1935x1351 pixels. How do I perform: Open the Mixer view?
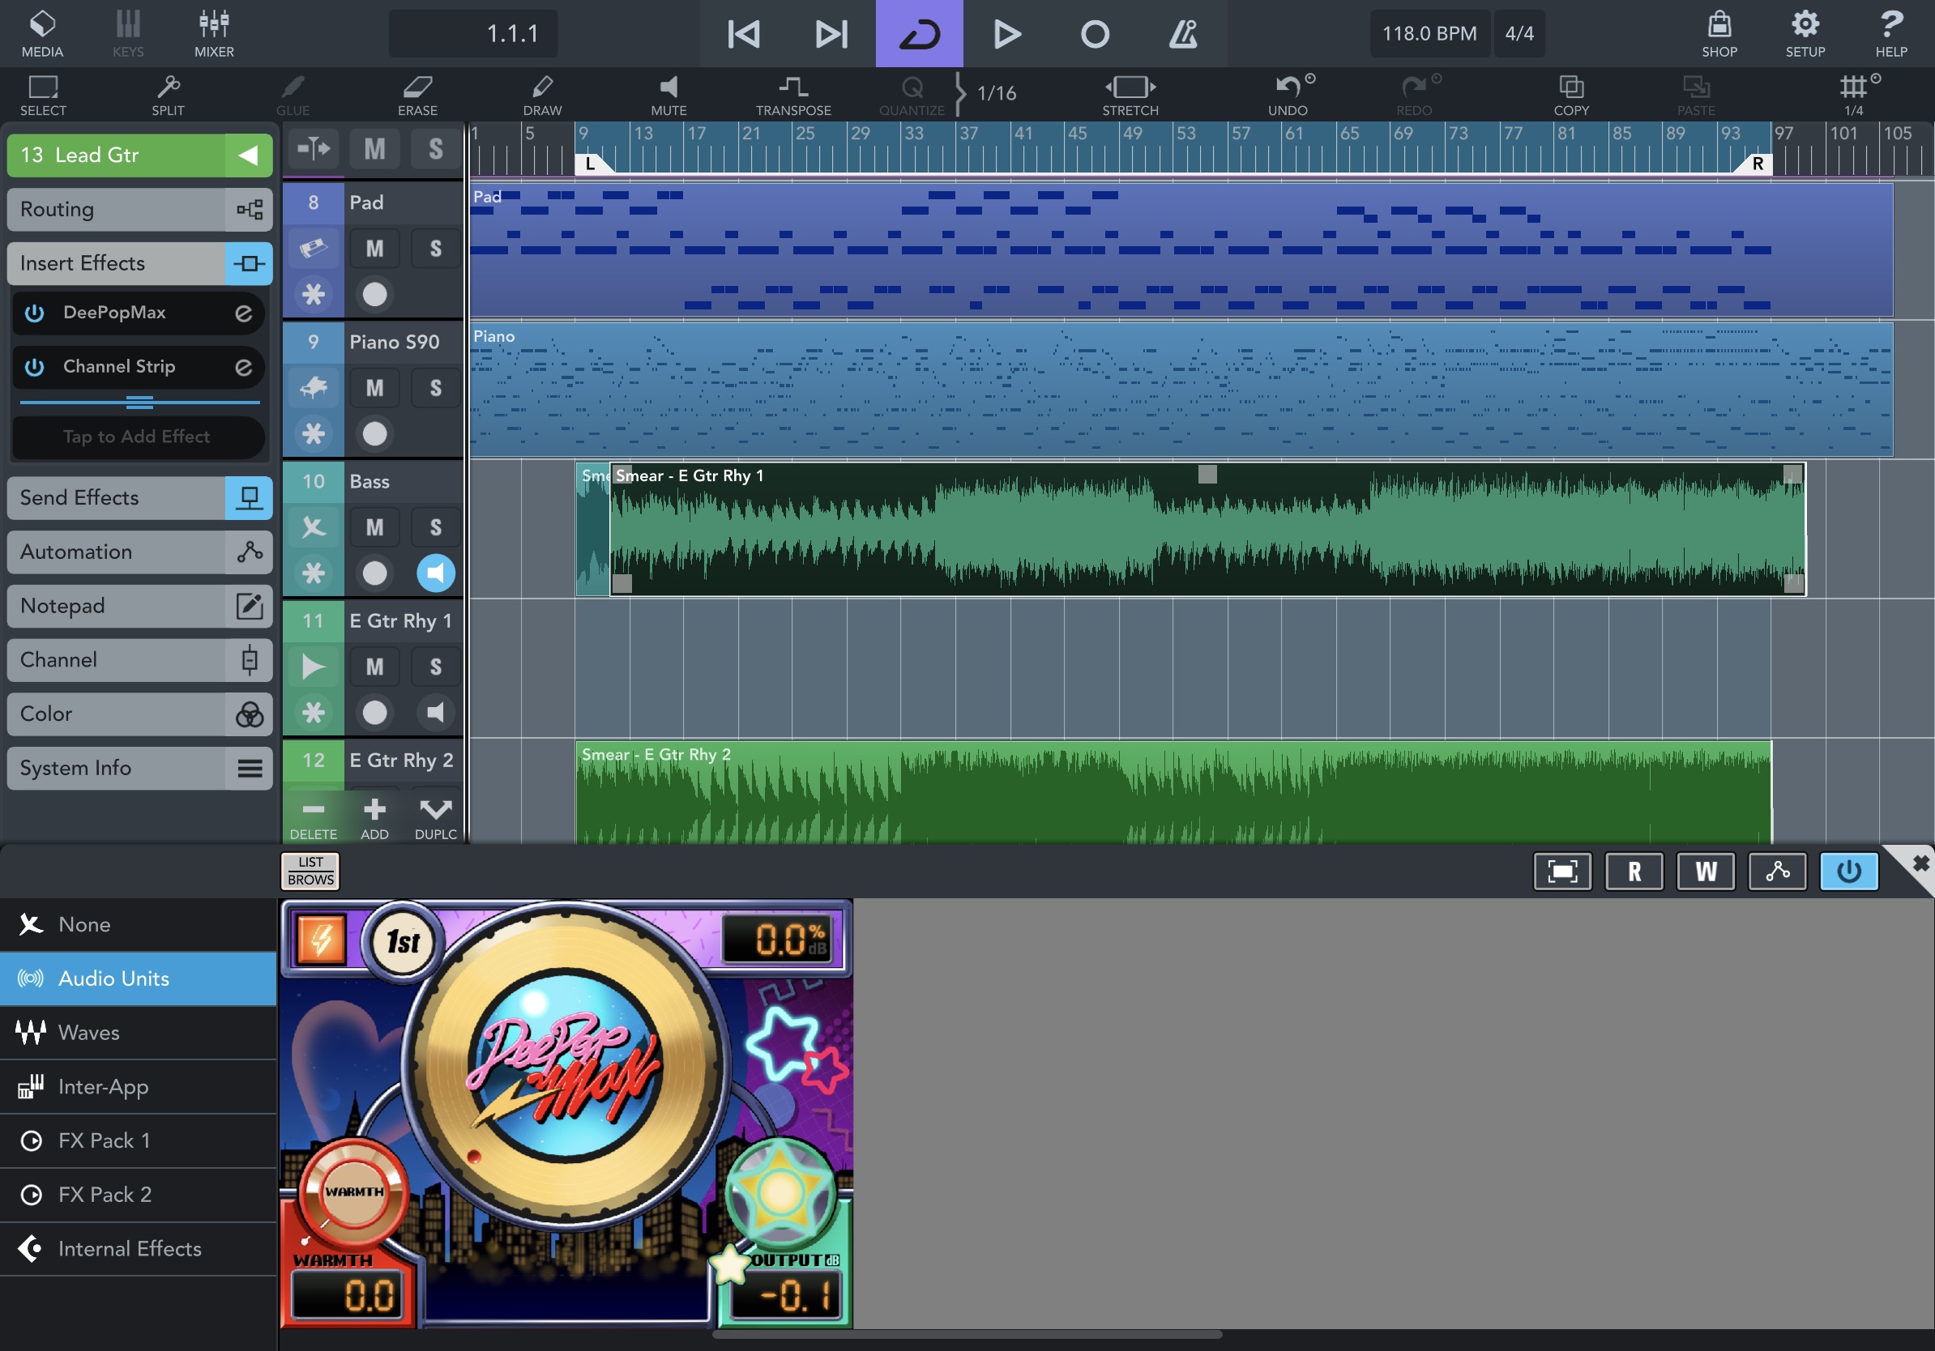pyautogui.click(x=214, y=34)
